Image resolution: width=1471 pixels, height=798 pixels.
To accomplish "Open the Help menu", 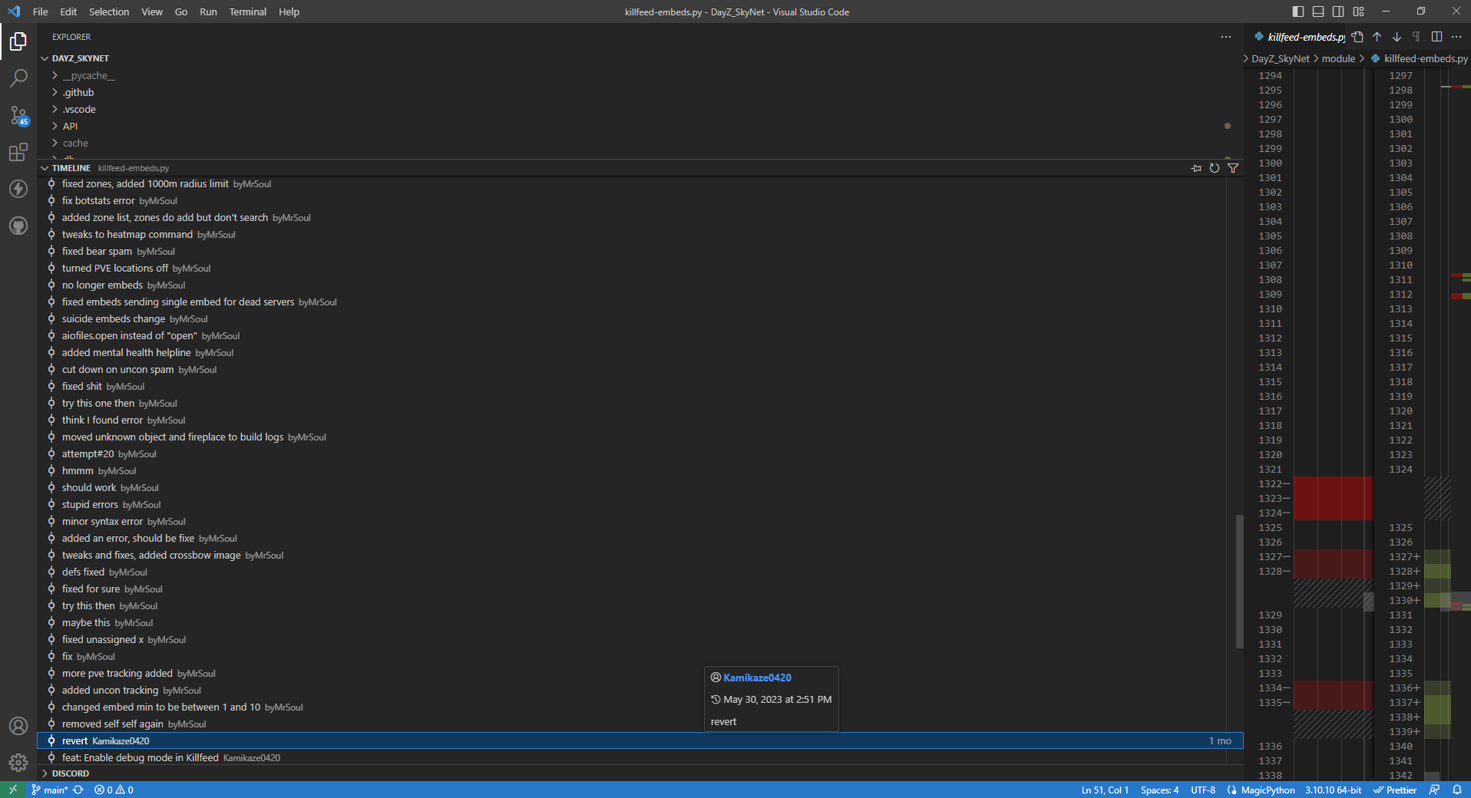I will (x=289, y=12).
